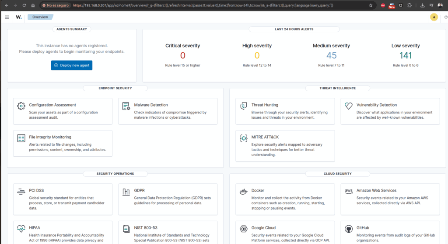Click the MITRE ATT&CK icon
This screenshot has width=448, height=244.
(x=244, y=138)
